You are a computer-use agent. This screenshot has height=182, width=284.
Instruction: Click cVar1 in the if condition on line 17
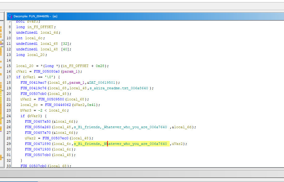pos(30,77)
